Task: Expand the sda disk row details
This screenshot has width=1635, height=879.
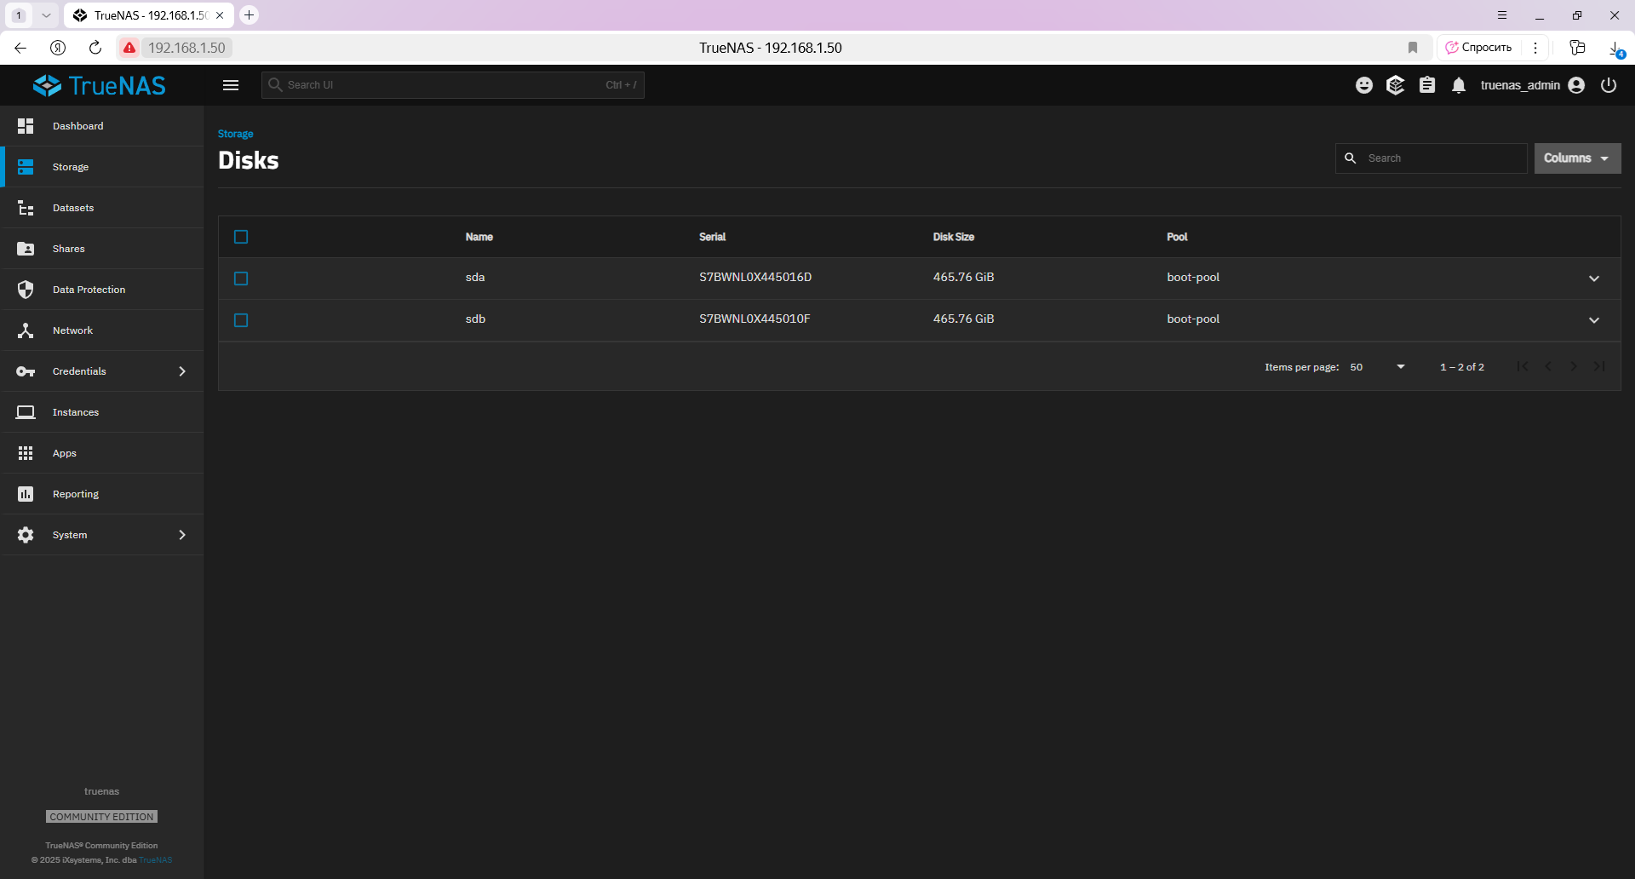Action: (1594, 279)
